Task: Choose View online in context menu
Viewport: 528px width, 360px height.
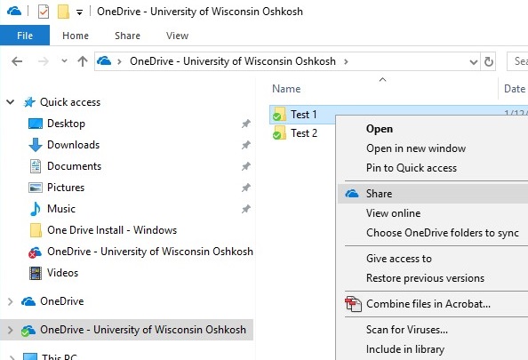Action: (x=393, y=213)
